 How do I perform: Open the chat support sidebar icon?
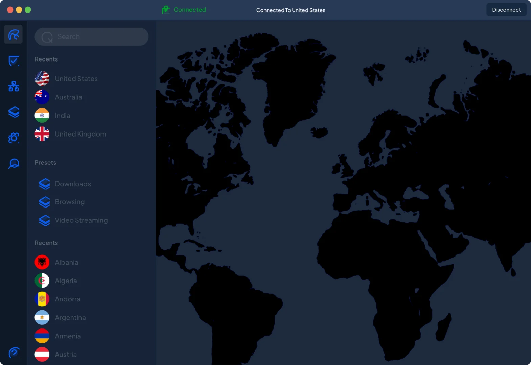pos(14,164)
